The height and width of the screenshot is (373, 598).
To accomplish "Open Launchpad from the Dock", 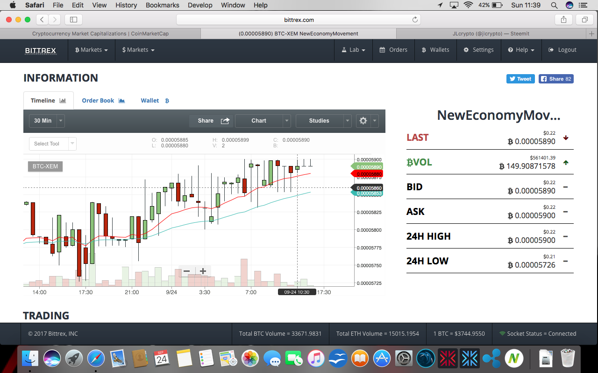I will click(x=74, y=358).
